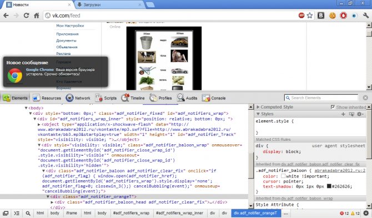Open the Timeline panel

[133, 98]
